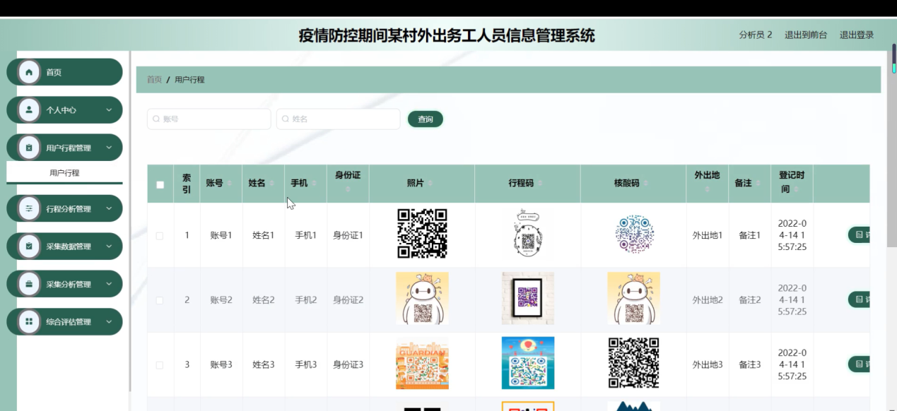Select the 用户行程 submenu item

tap(64, 172)
